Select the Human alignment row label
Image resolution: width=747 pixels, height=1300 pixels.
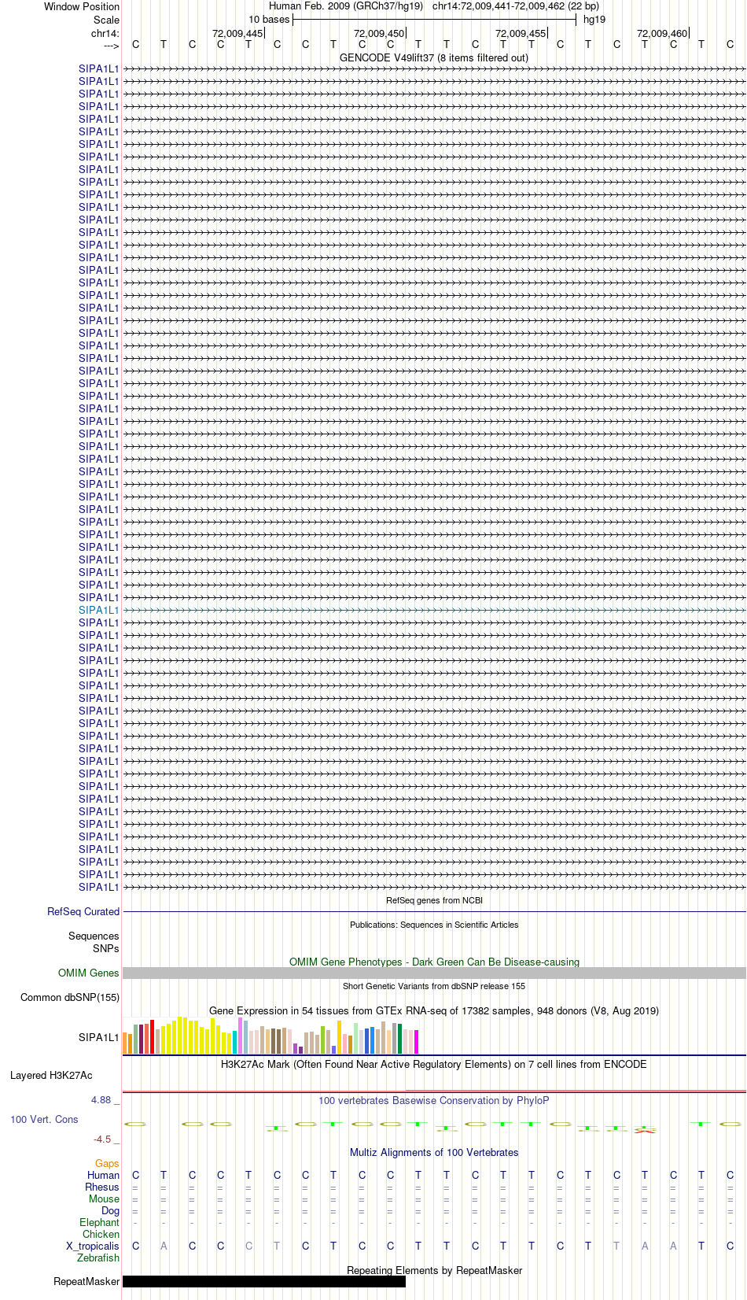pyautogui.click(x=103, y=1175)
